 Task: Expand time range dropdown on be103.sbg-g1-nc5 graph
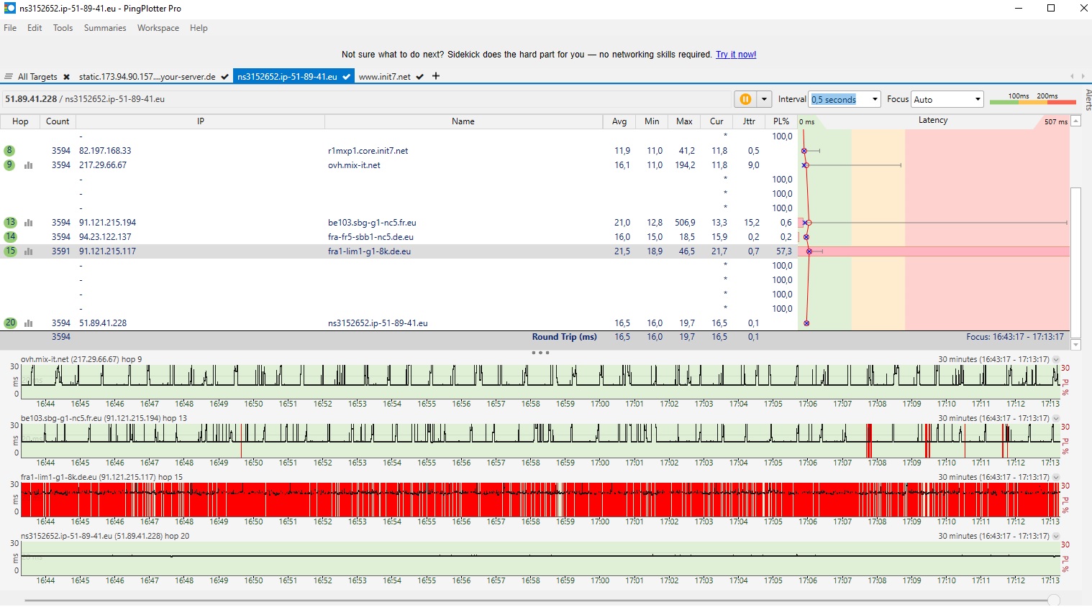[x=1056, y=418]
